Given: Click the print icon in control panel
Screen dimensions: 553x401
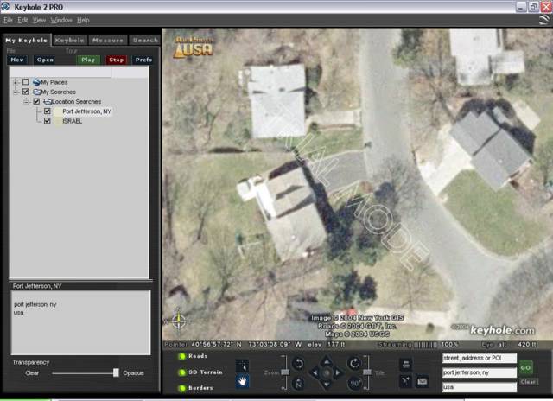Looking at the screenshot, I should click(405, 365).
